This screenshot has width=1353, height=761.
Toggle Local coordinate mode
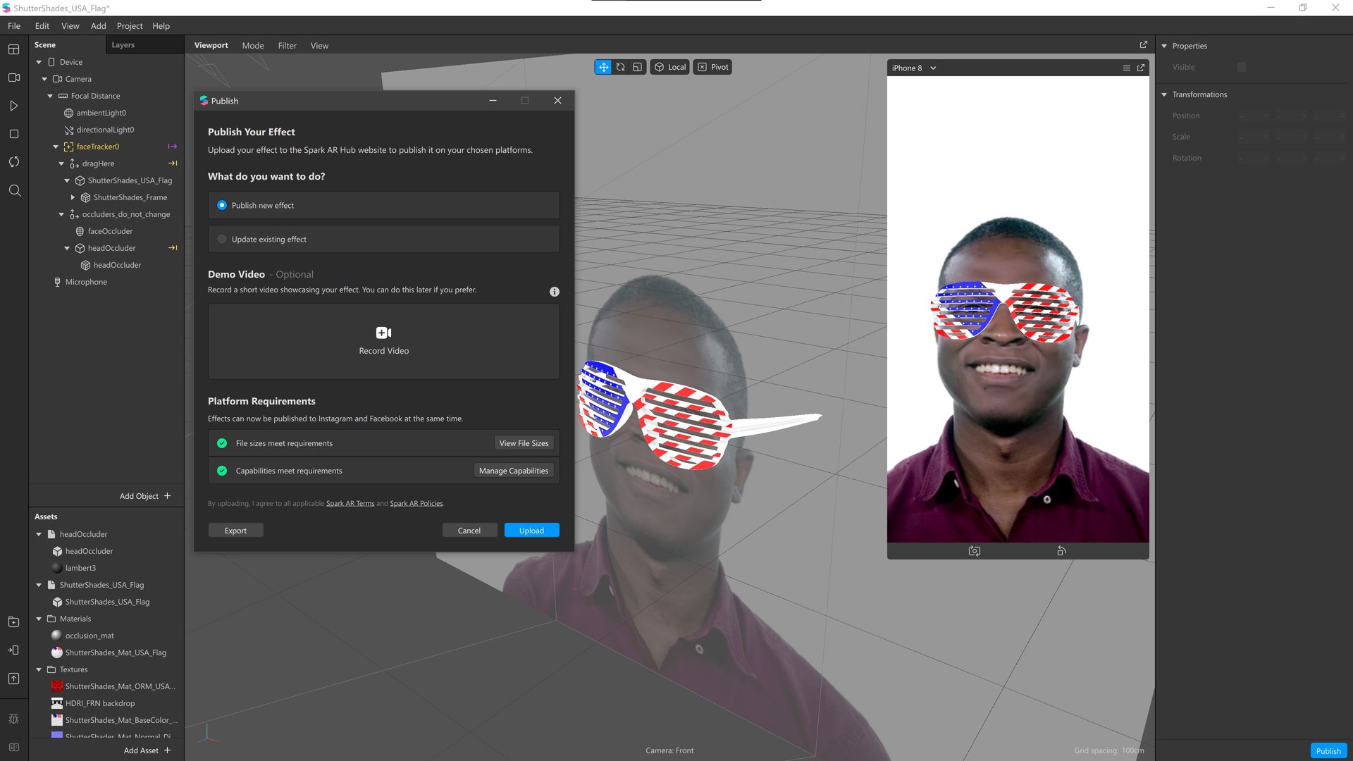(669, 67)
